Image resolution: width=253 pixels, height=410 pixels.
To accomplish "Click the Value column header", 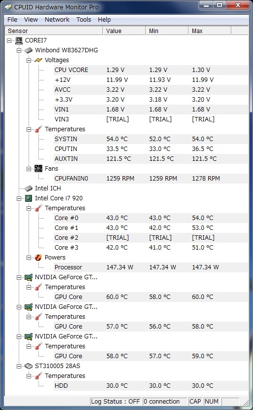I will click(x=124, y=31).
